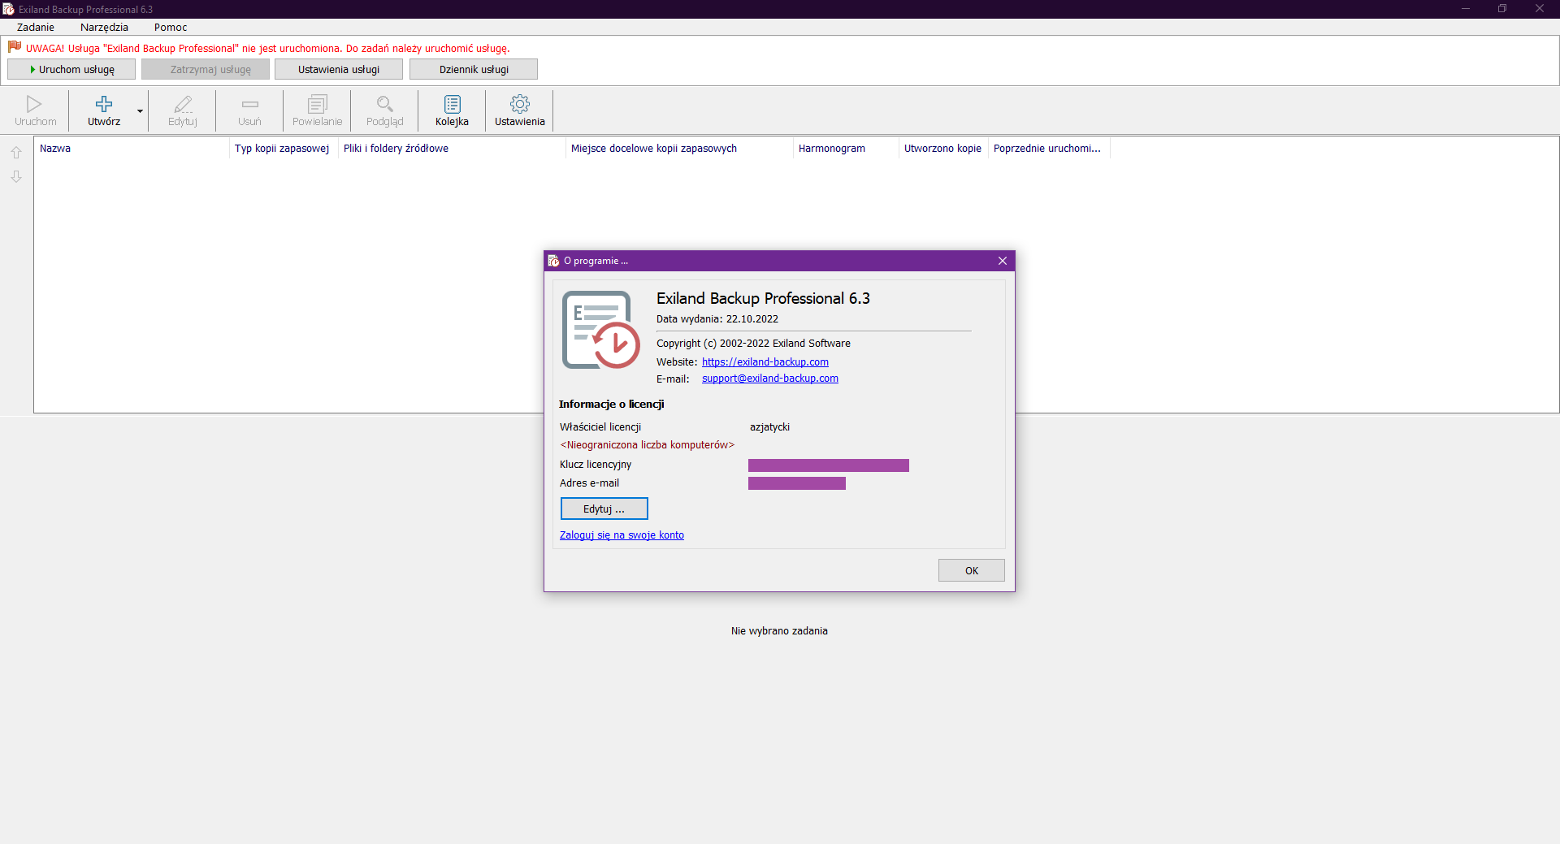
Task: Click the Nieograniczona liczba komputerów text
Action: (x=647, y=445)
